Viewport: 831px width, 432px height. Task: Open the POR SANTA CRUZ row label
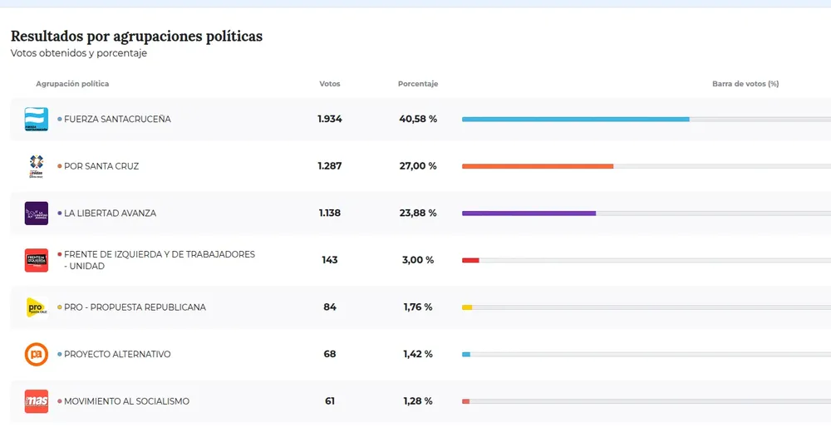[101, 166]
